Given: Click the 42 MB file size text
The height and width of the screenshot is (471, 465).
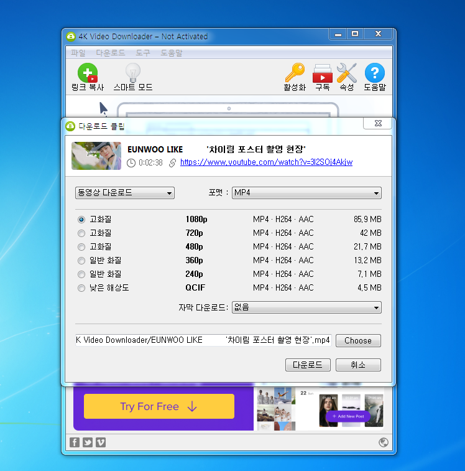Looking at the screenshot, I should pos(371,233).
